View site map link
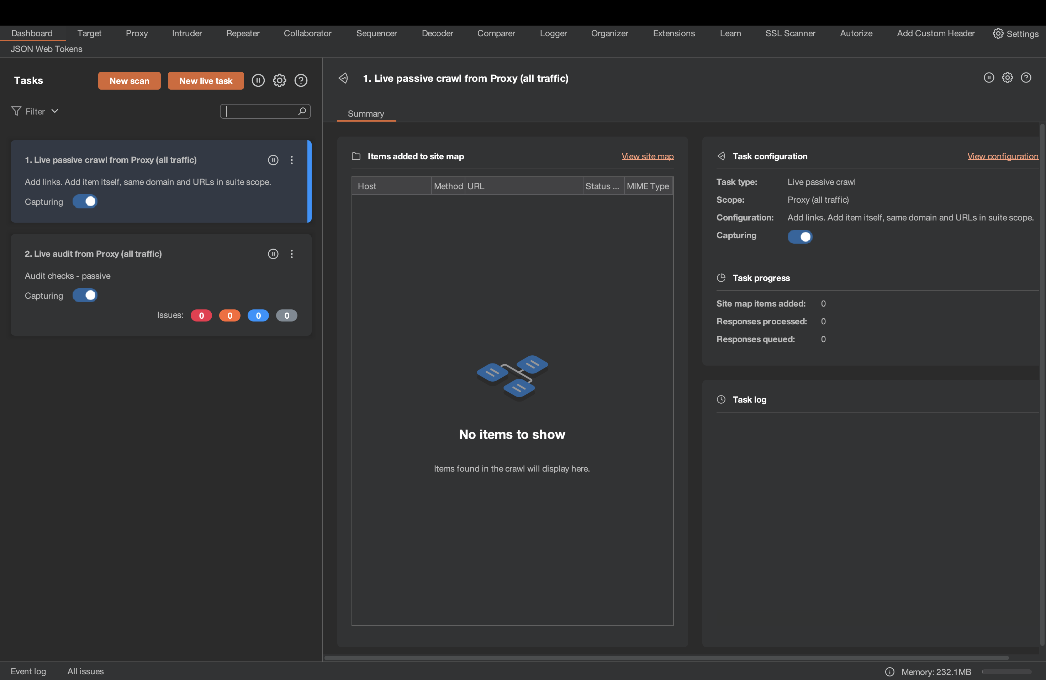The height and width of the screenshot is (680, 1046). click(x=647, y=155)
